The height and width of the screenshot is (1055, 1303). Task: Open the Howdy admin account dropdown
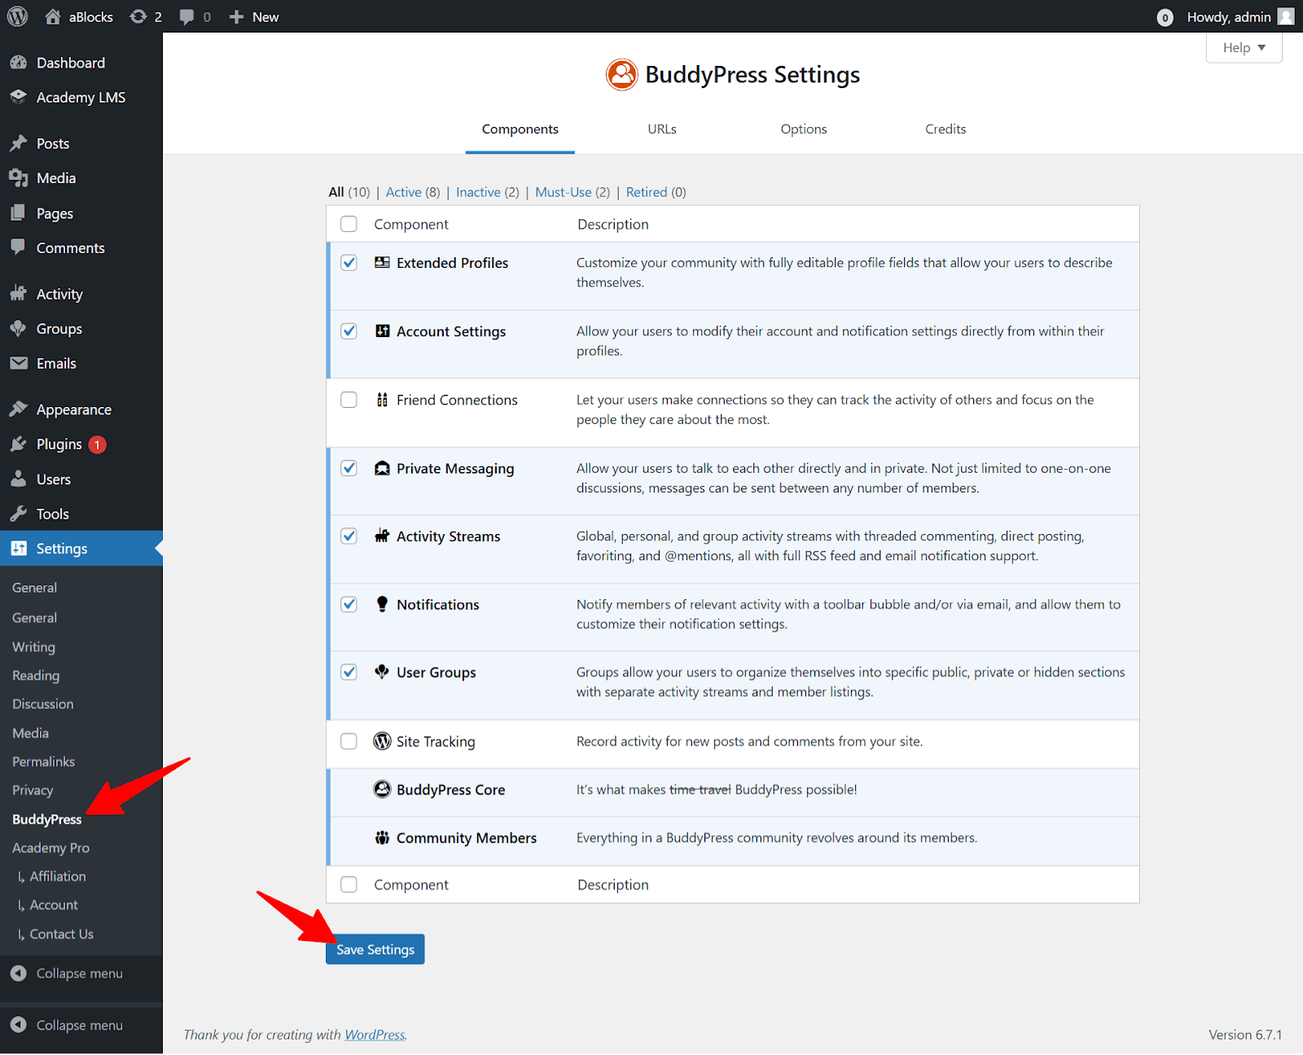[1228, 16]
